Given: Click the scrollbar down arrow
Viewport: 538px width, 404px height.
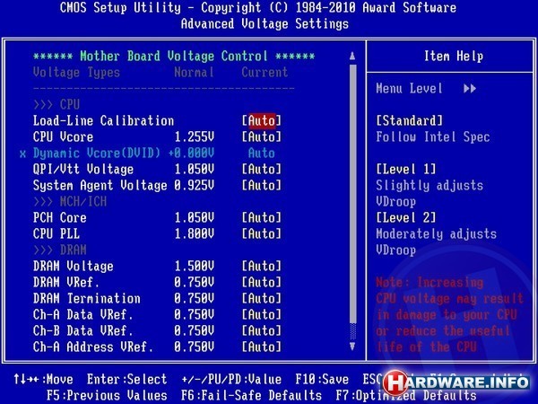Looking at the screenshot, I should click(352, 346).
